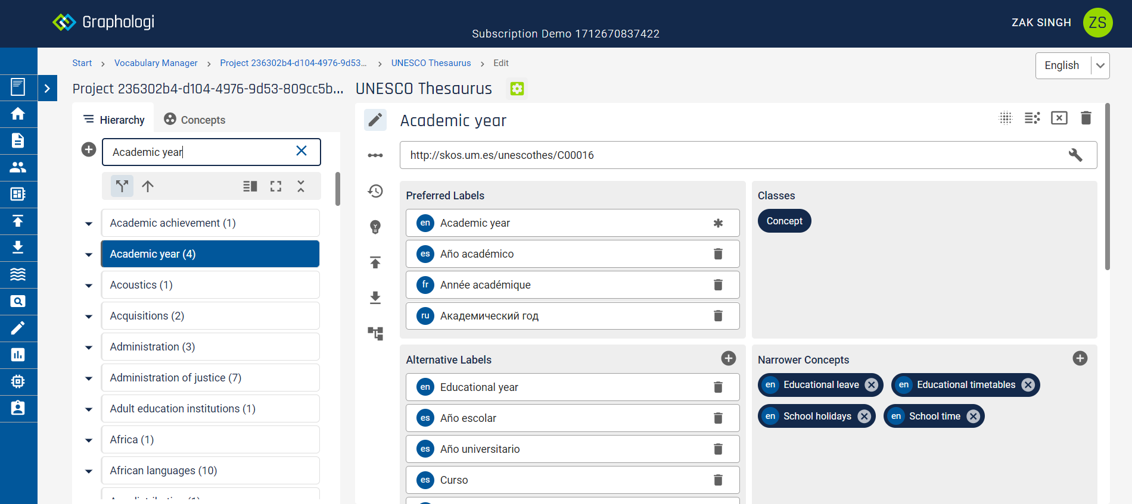The width and height of the screenshot is (1132, 504).
Task: Click the add concept plus icon beside search
Action: tap(89, 149)
